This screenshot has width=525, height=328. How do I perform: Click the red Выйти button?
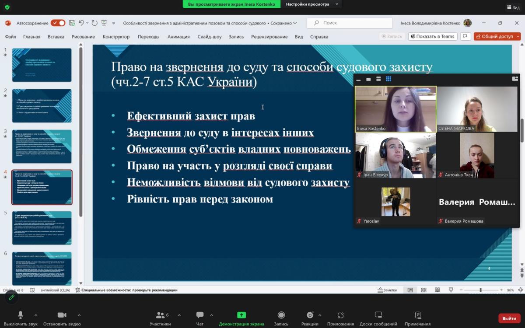pos(509,318)
